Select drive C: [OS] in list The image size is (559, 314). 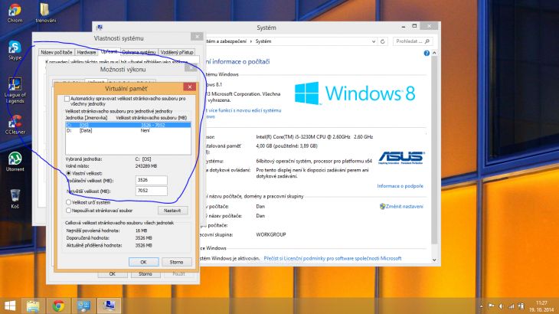click(128, 125)
